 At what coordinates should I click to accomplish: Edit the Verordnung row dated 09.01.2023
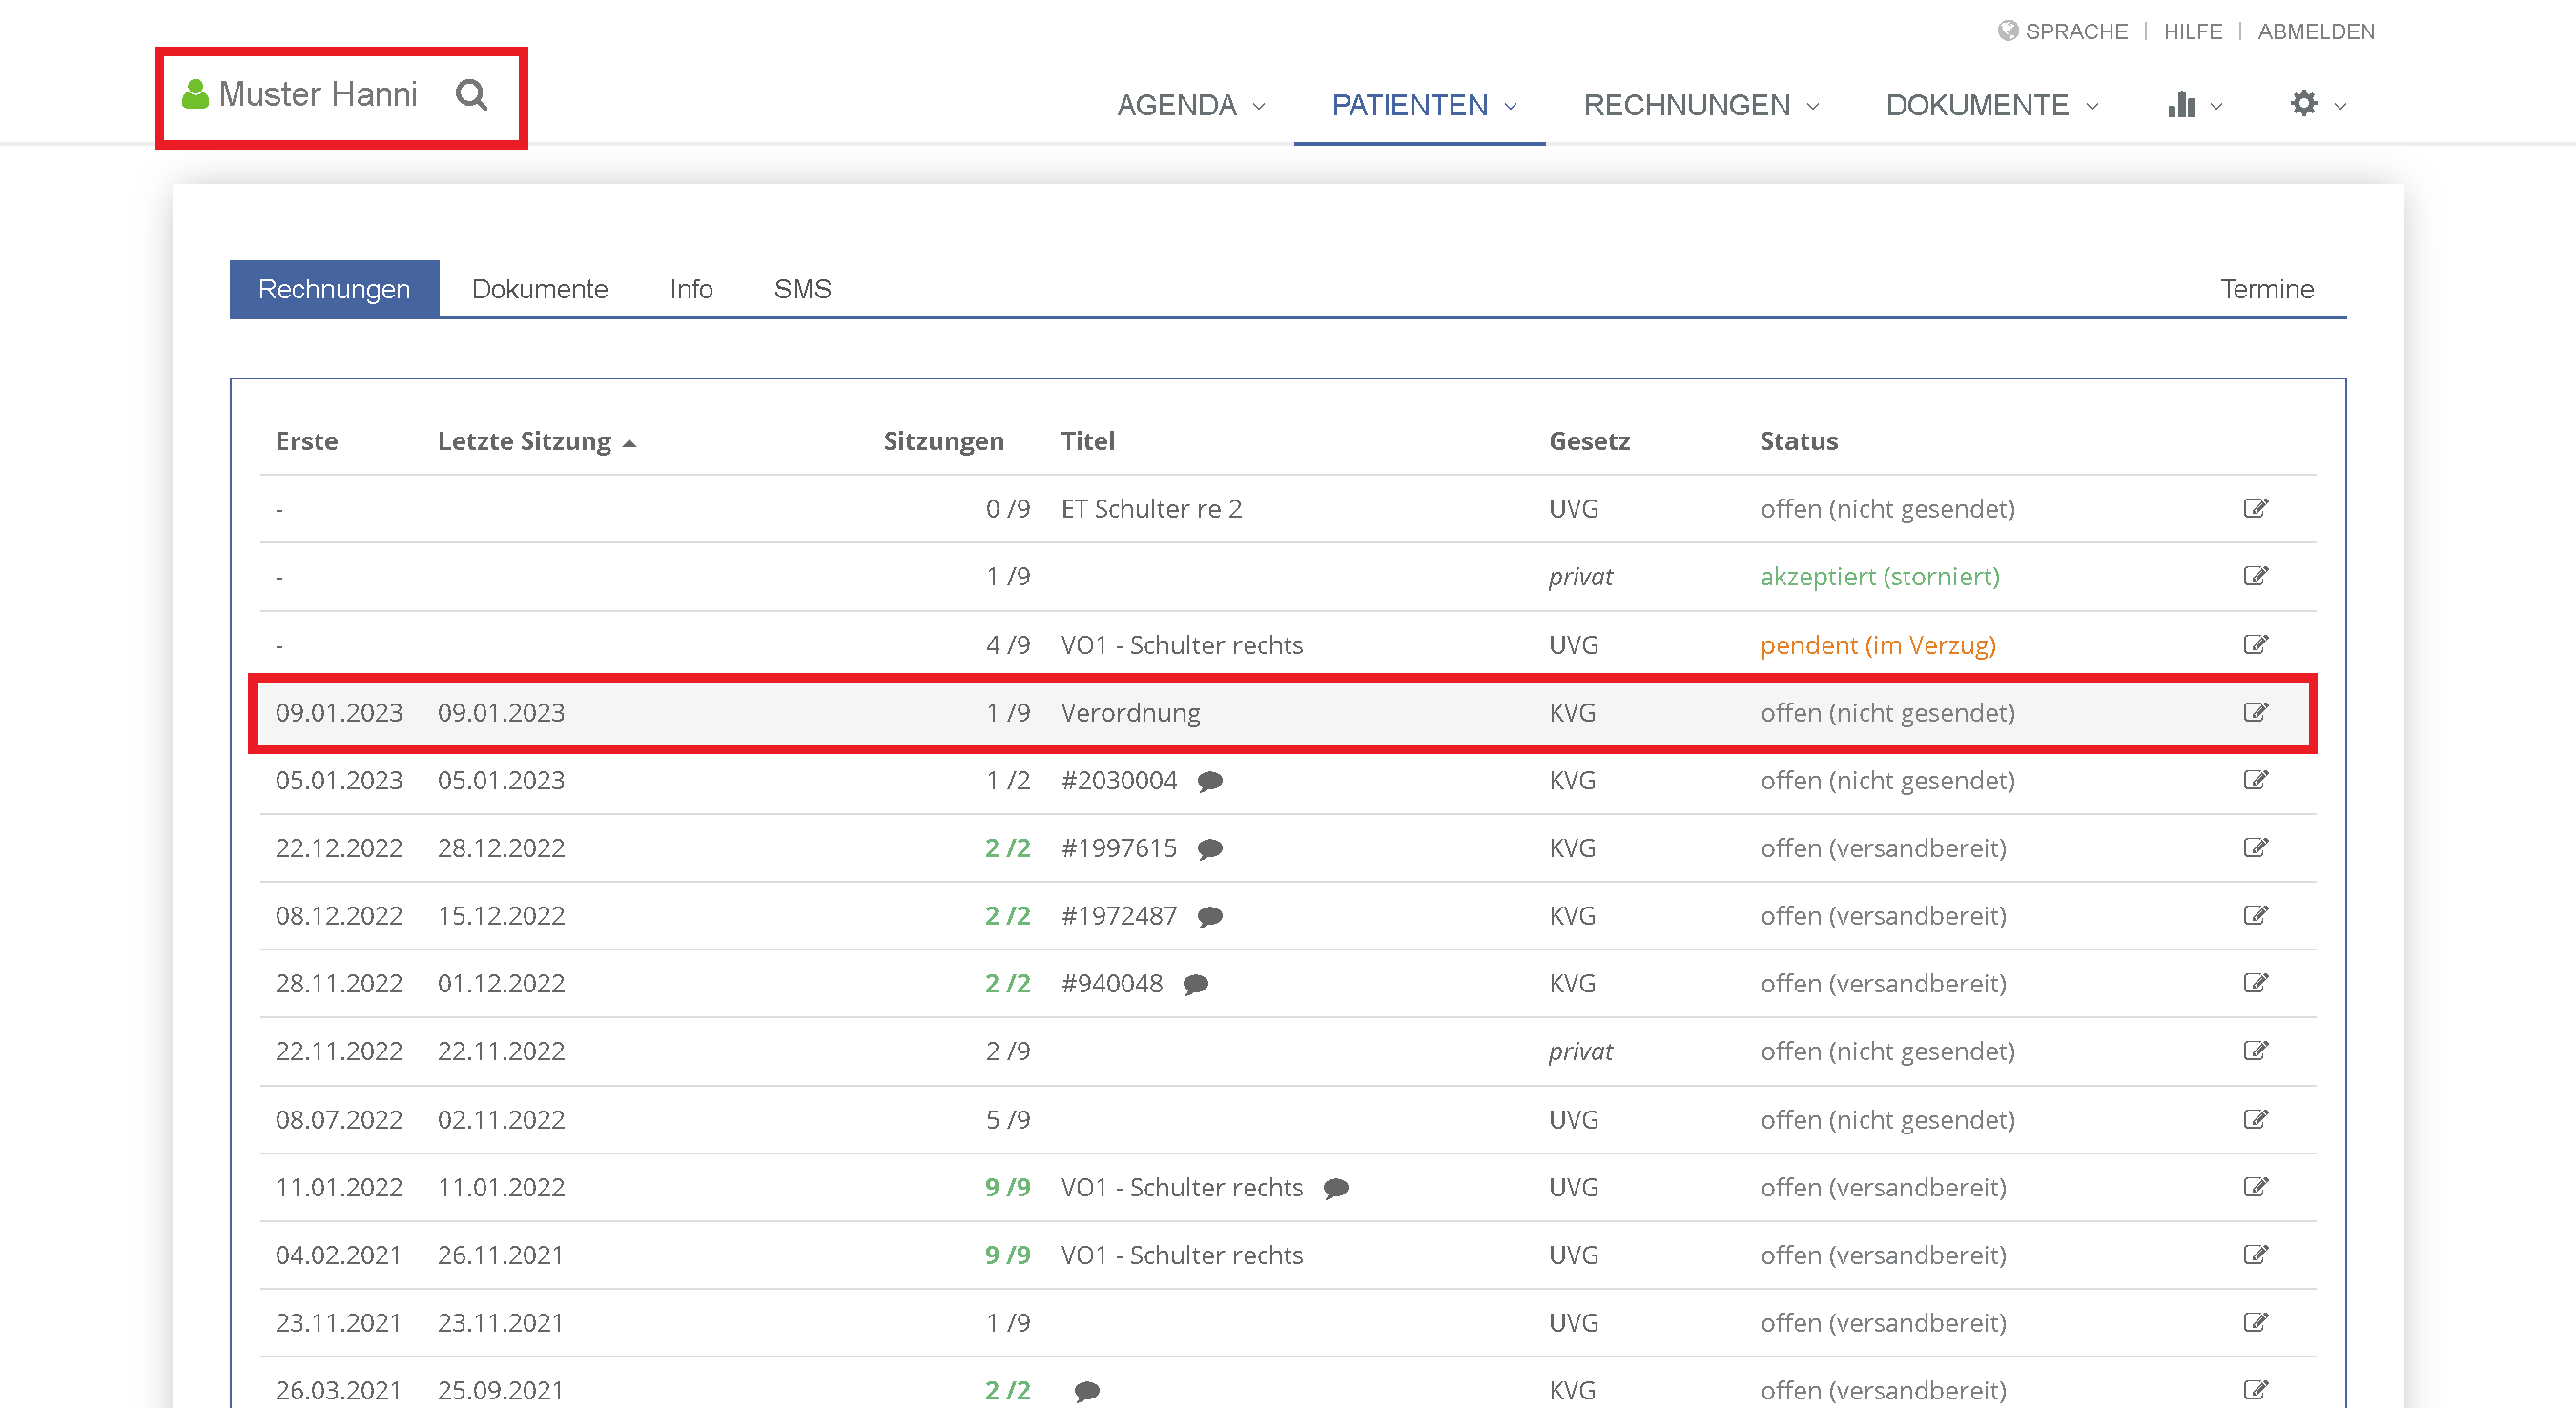tap(2255, 712)
